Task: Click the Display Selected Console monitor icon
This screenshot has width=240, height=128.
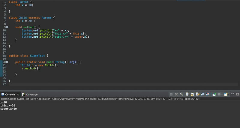Action: [219, 94]
